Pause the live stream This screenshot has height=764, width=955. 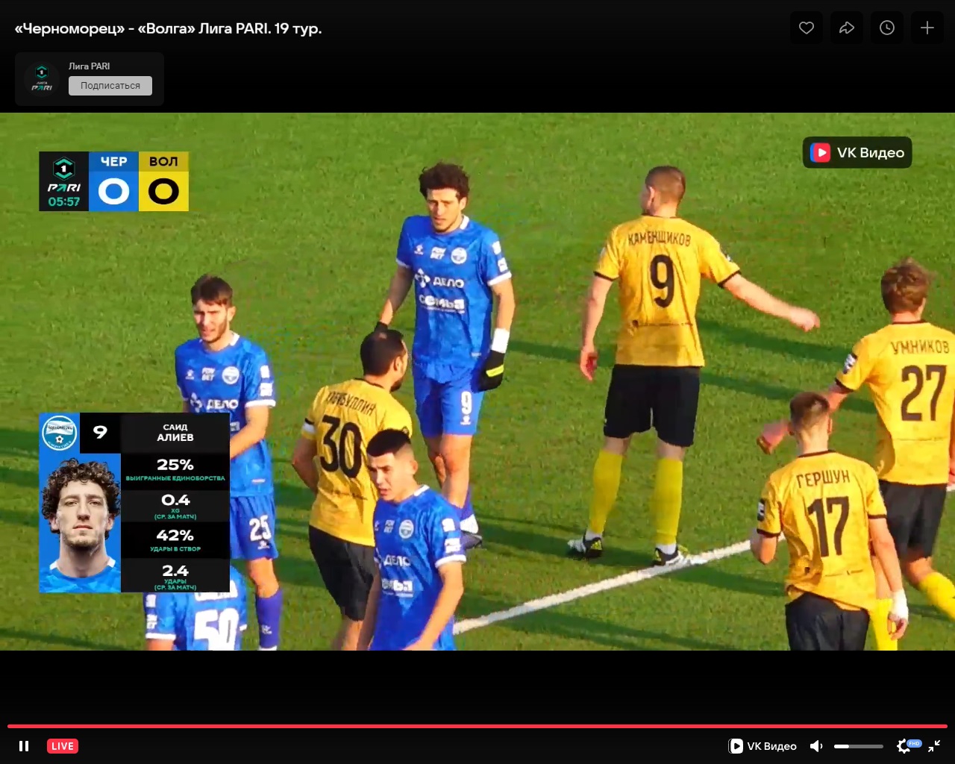click(x=24, y=746)
